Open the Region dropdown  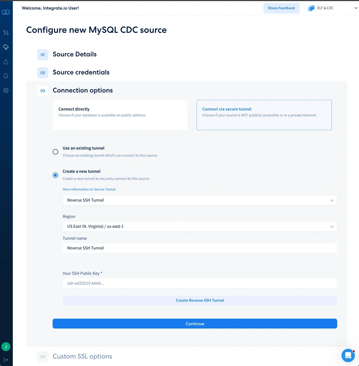pyautogui.click(x=200, y=226)
